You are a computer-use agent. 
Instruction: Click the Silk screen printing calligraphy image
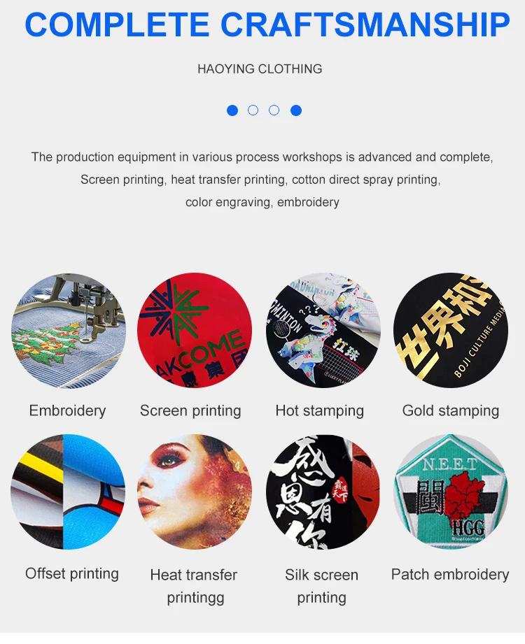coord(323,492)
